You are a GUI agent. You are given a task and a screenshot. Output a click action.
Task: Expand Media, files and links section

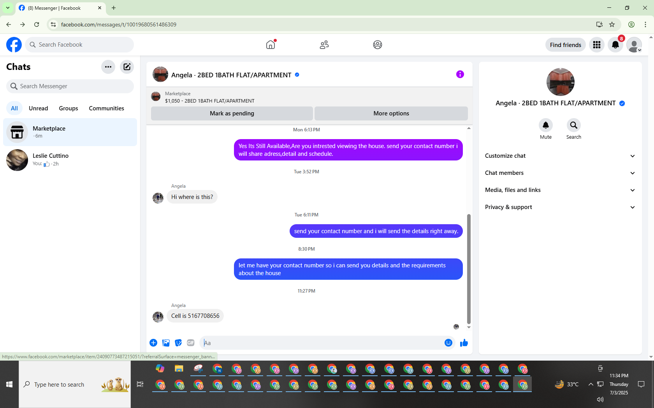(x=560, y=190)
